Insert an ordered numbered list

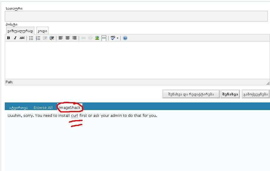point(38,38)
